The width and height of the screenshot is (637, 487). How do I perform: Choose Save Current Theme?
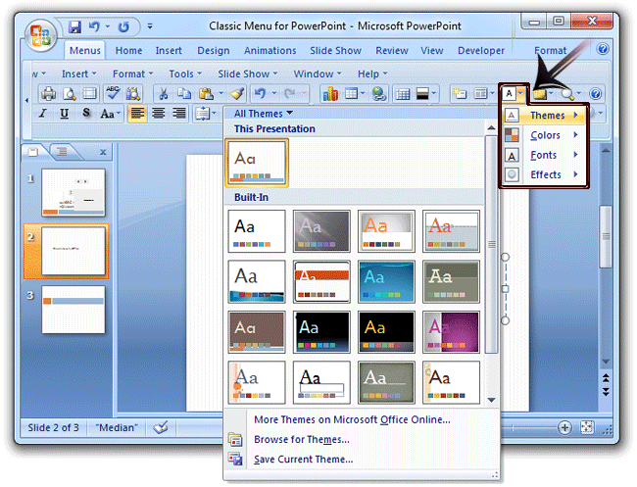303,460
